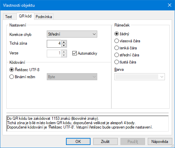Close the Vlastnosti objektu dialog
175x148 pixels.
(170, 5)
